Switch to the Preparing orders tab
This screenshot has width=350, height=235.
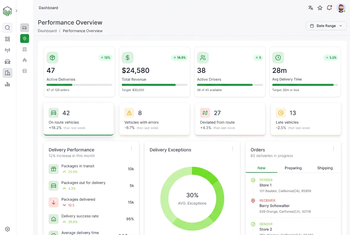click(293, 168)
